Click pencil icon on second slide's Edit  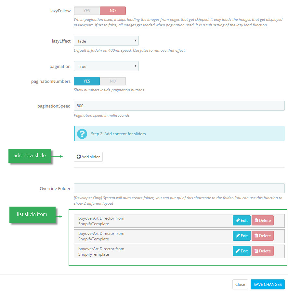coord(238,236)
